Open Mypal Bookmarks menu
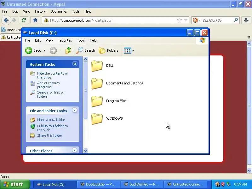 [59, 11]
